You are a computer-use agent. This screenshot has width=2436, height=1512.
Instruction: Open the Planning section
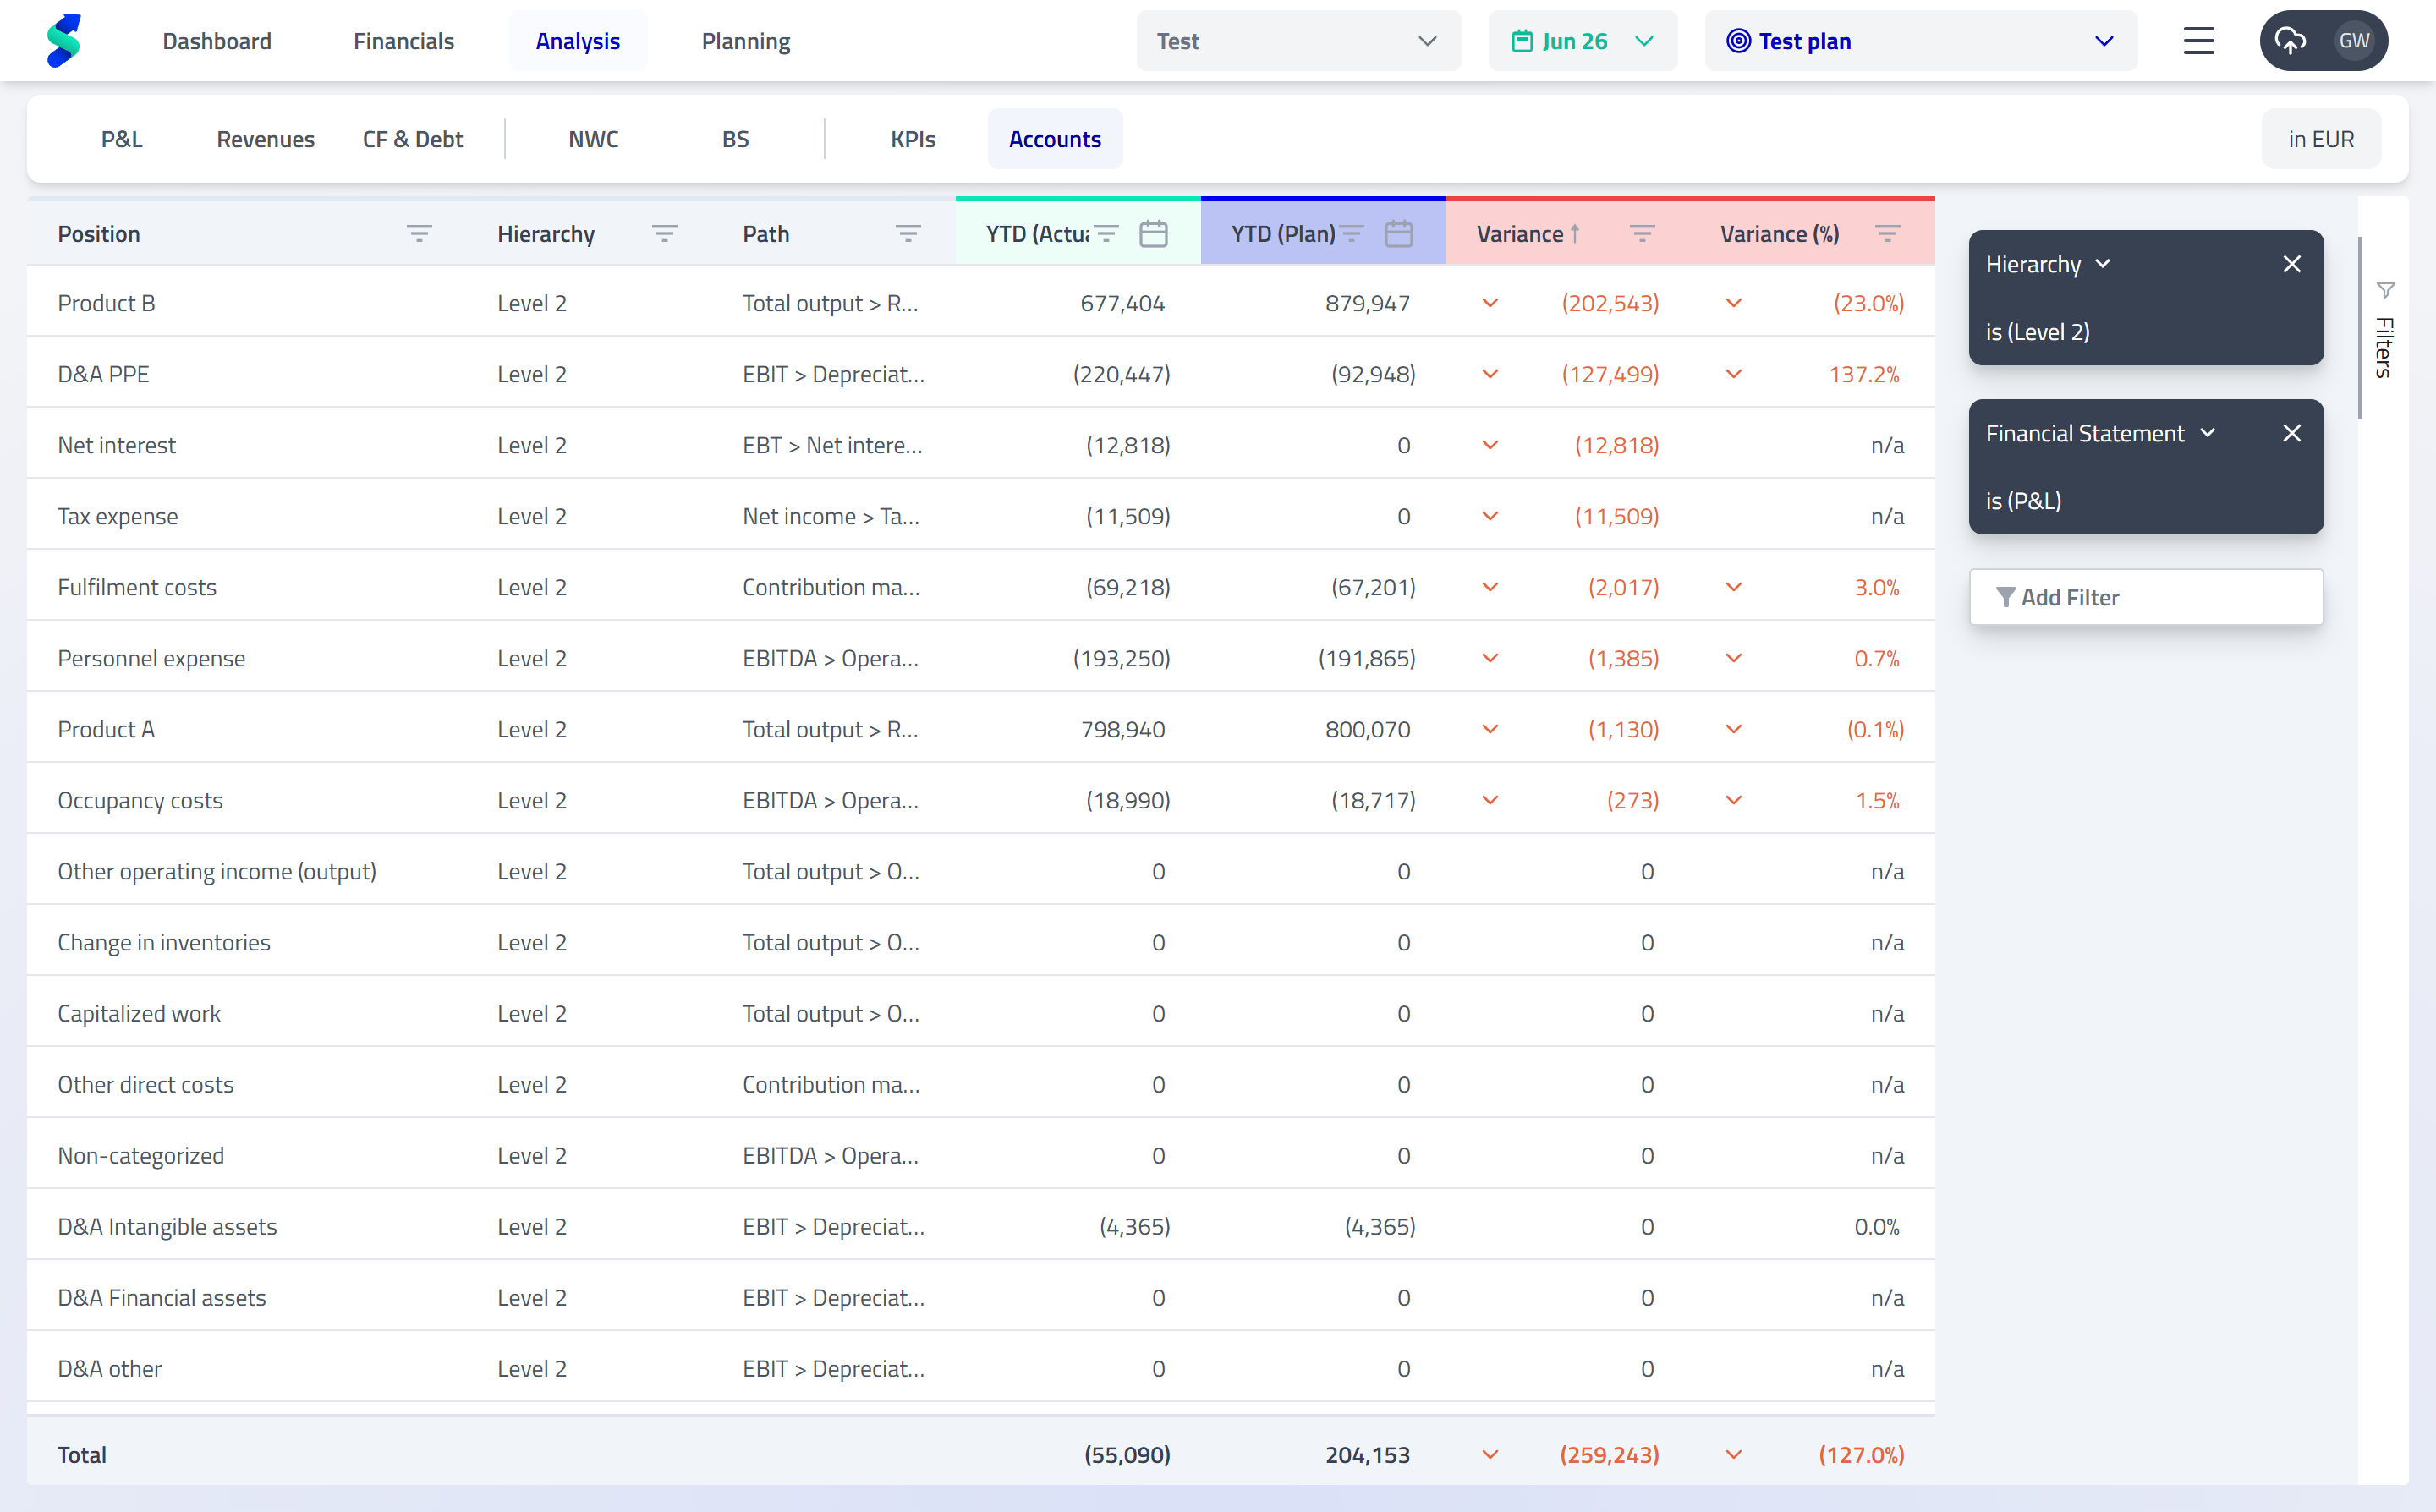click(745, 40)
